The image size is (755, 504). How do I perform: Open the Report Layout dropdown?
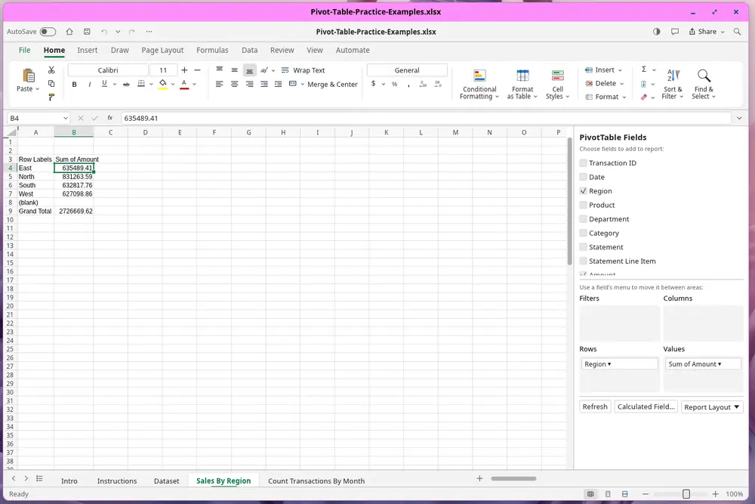pos(712,407)
